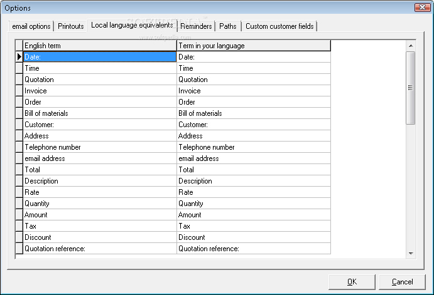Switch to the email options tab
This screenshot has width=434, height=295.
[x=31, y=26]
